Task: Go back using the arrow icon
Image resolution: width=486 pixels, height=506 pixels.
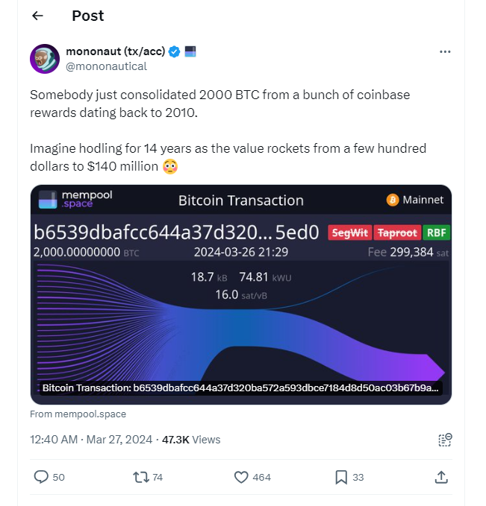Action: pos(37,16)
